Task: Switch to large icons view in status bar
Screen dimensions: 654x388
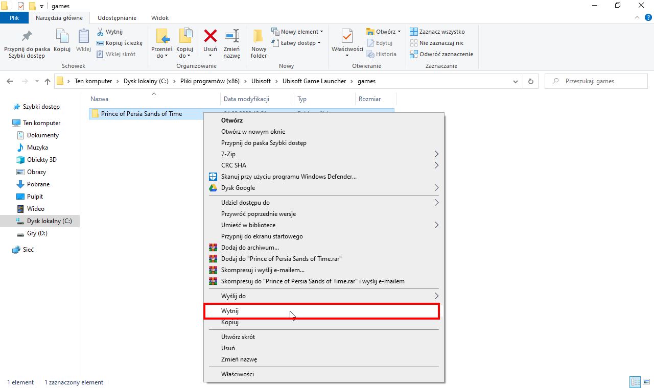Action: 646,382
